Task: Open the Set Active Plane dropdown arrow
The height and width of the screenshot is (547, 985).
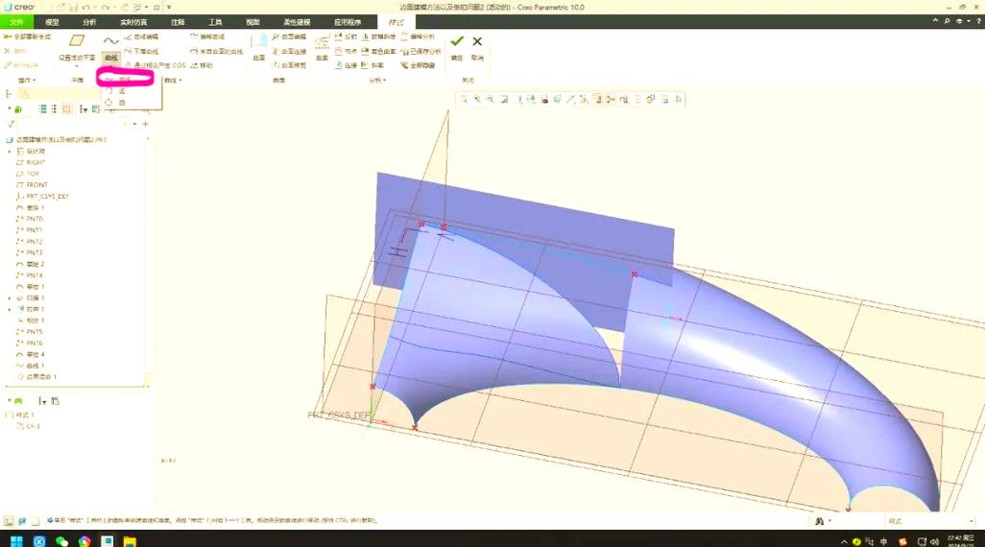Action: point(77,66)
